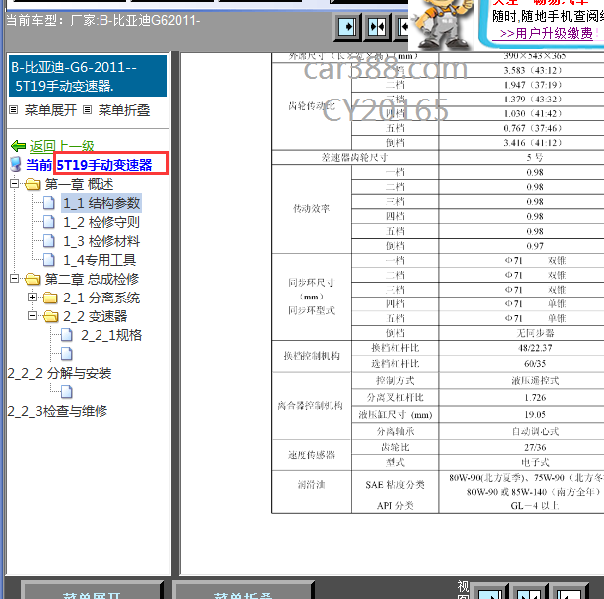Select 第一章 概述 chapter
The image size is (604, 599).
tap(79, 184)
